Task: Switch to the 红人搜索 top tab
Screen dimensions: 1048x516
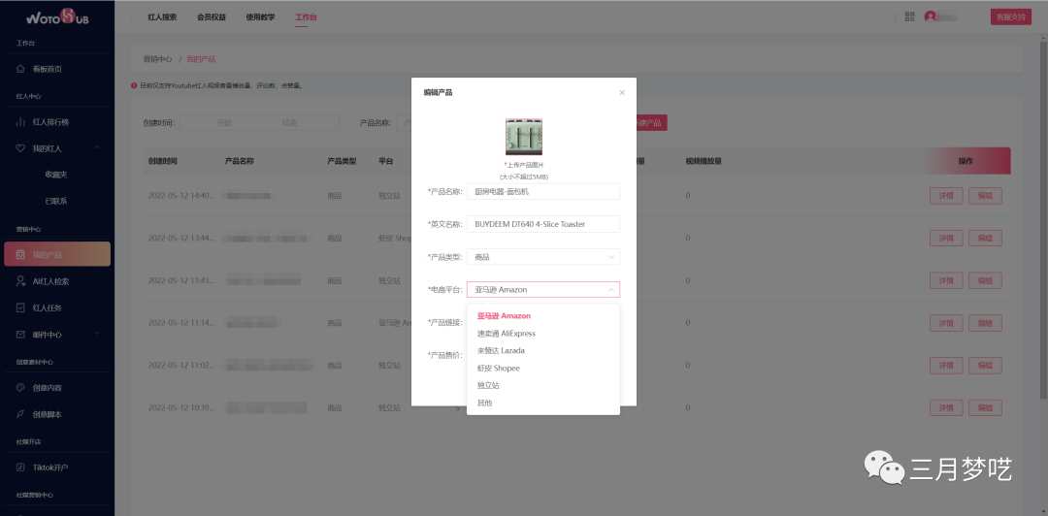Action: (x=162, y=17)
